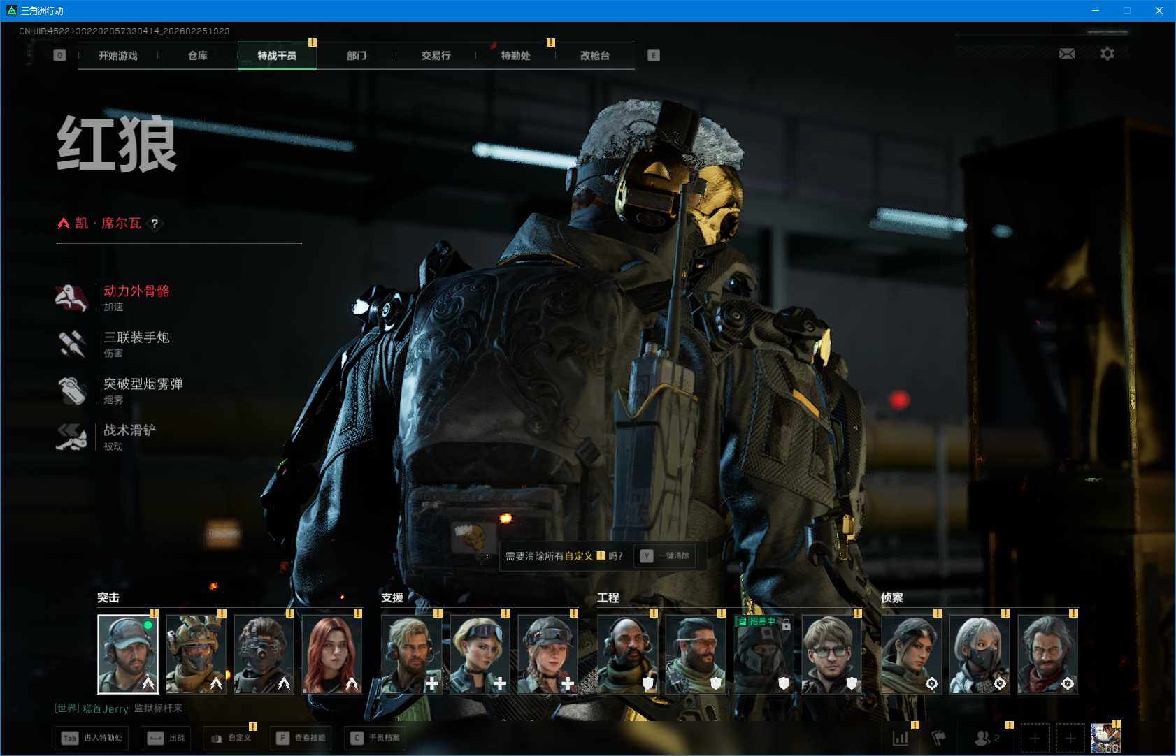Click the E key next-tab icon
1176x756 pixels.
[654, 55]
